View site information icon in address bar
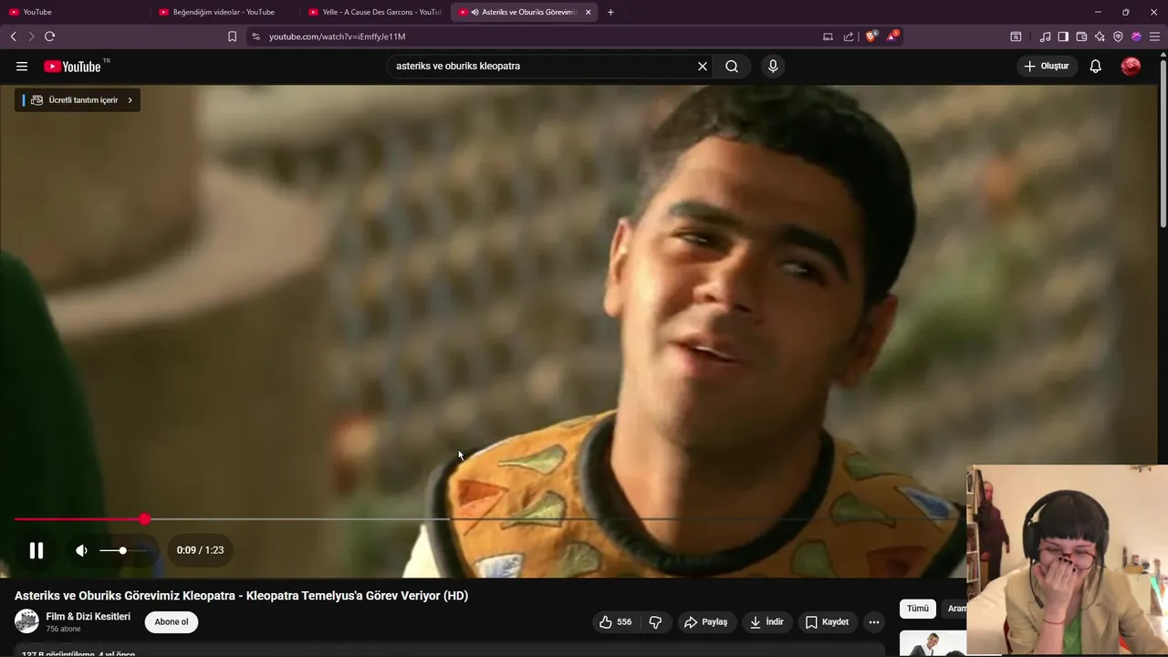The height and width of the screenshot is (657, 1168). 255,36
